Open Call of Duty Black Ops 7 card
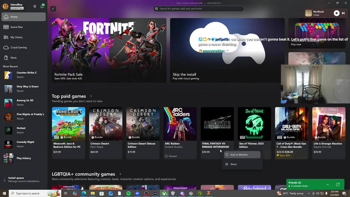This screenshot has width=350, height=197. (291, 133)
